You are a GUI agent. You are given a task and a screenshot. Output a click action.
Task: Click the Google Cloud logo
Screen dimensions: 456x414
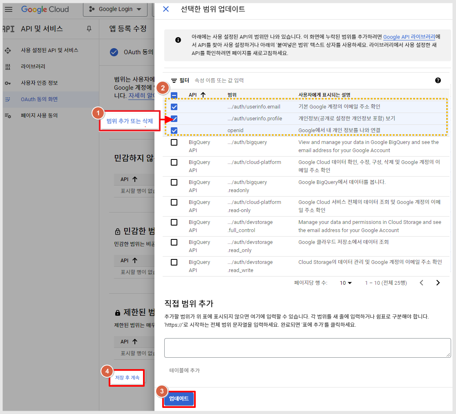(x=45, y=9)
